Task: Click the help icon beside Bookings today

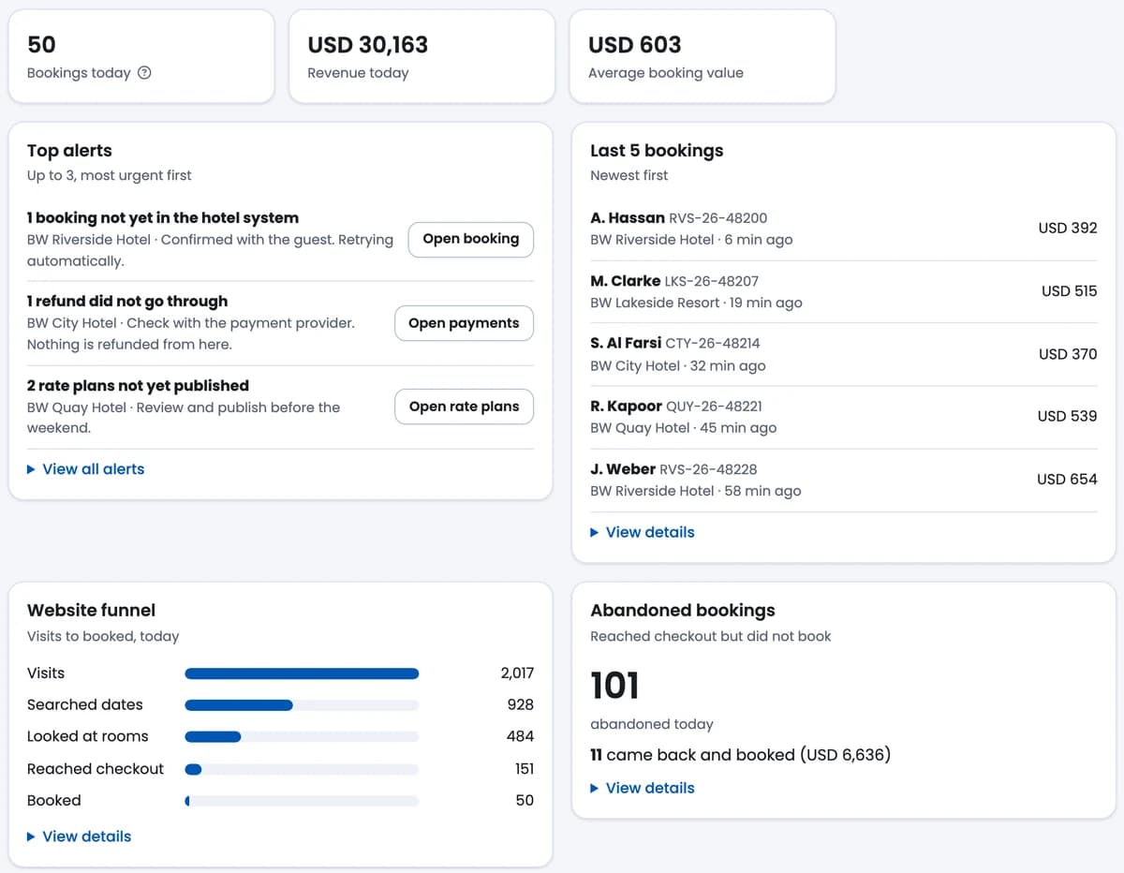Action: [x=144, y=73]
